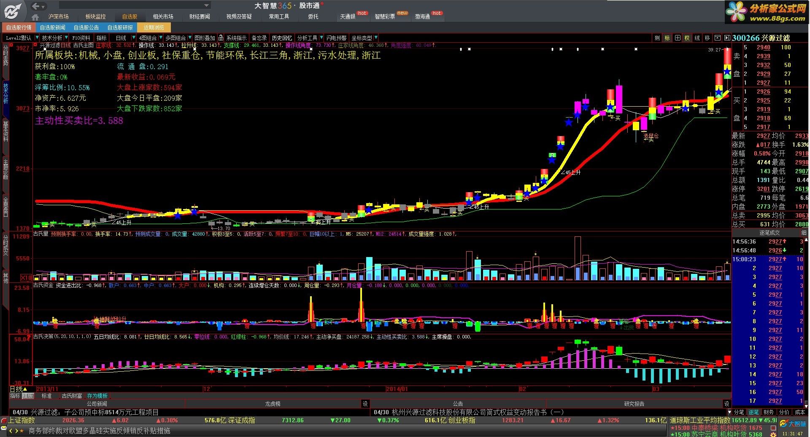Switch to the 自选股公告 tab
This screenshot has width=810, height=437.
point(86,27)
